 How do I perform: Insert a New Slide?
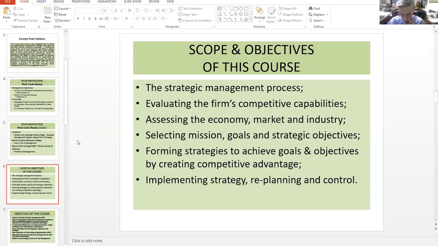click(x=48, y=15)
